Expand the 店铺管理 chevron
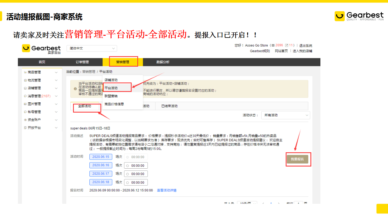Screen dimensions: 388x218 click(56, 88)
